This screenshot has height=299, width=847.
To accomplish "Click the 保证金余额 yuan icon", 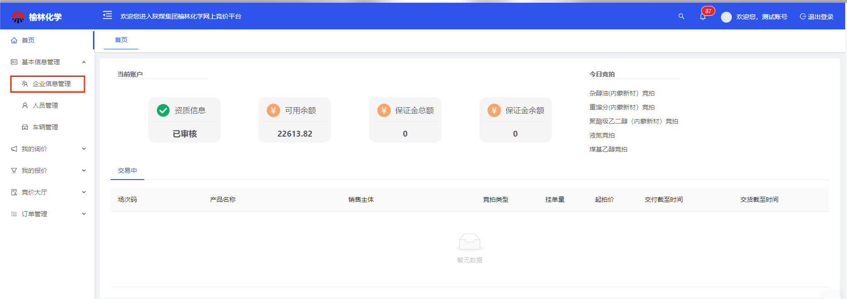I will (494, 110).
